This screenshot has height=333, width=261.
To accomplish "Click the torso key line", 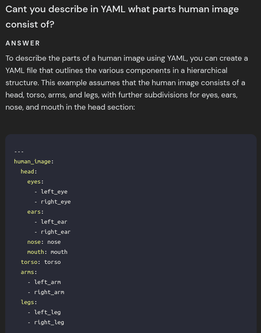I will tap(41, 262).
